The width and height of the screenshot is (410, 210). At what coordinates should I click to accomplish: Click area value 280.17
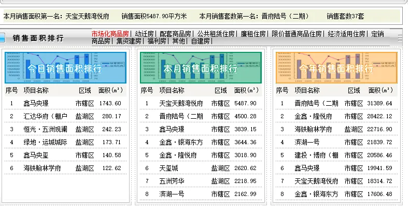click(112, 116)
